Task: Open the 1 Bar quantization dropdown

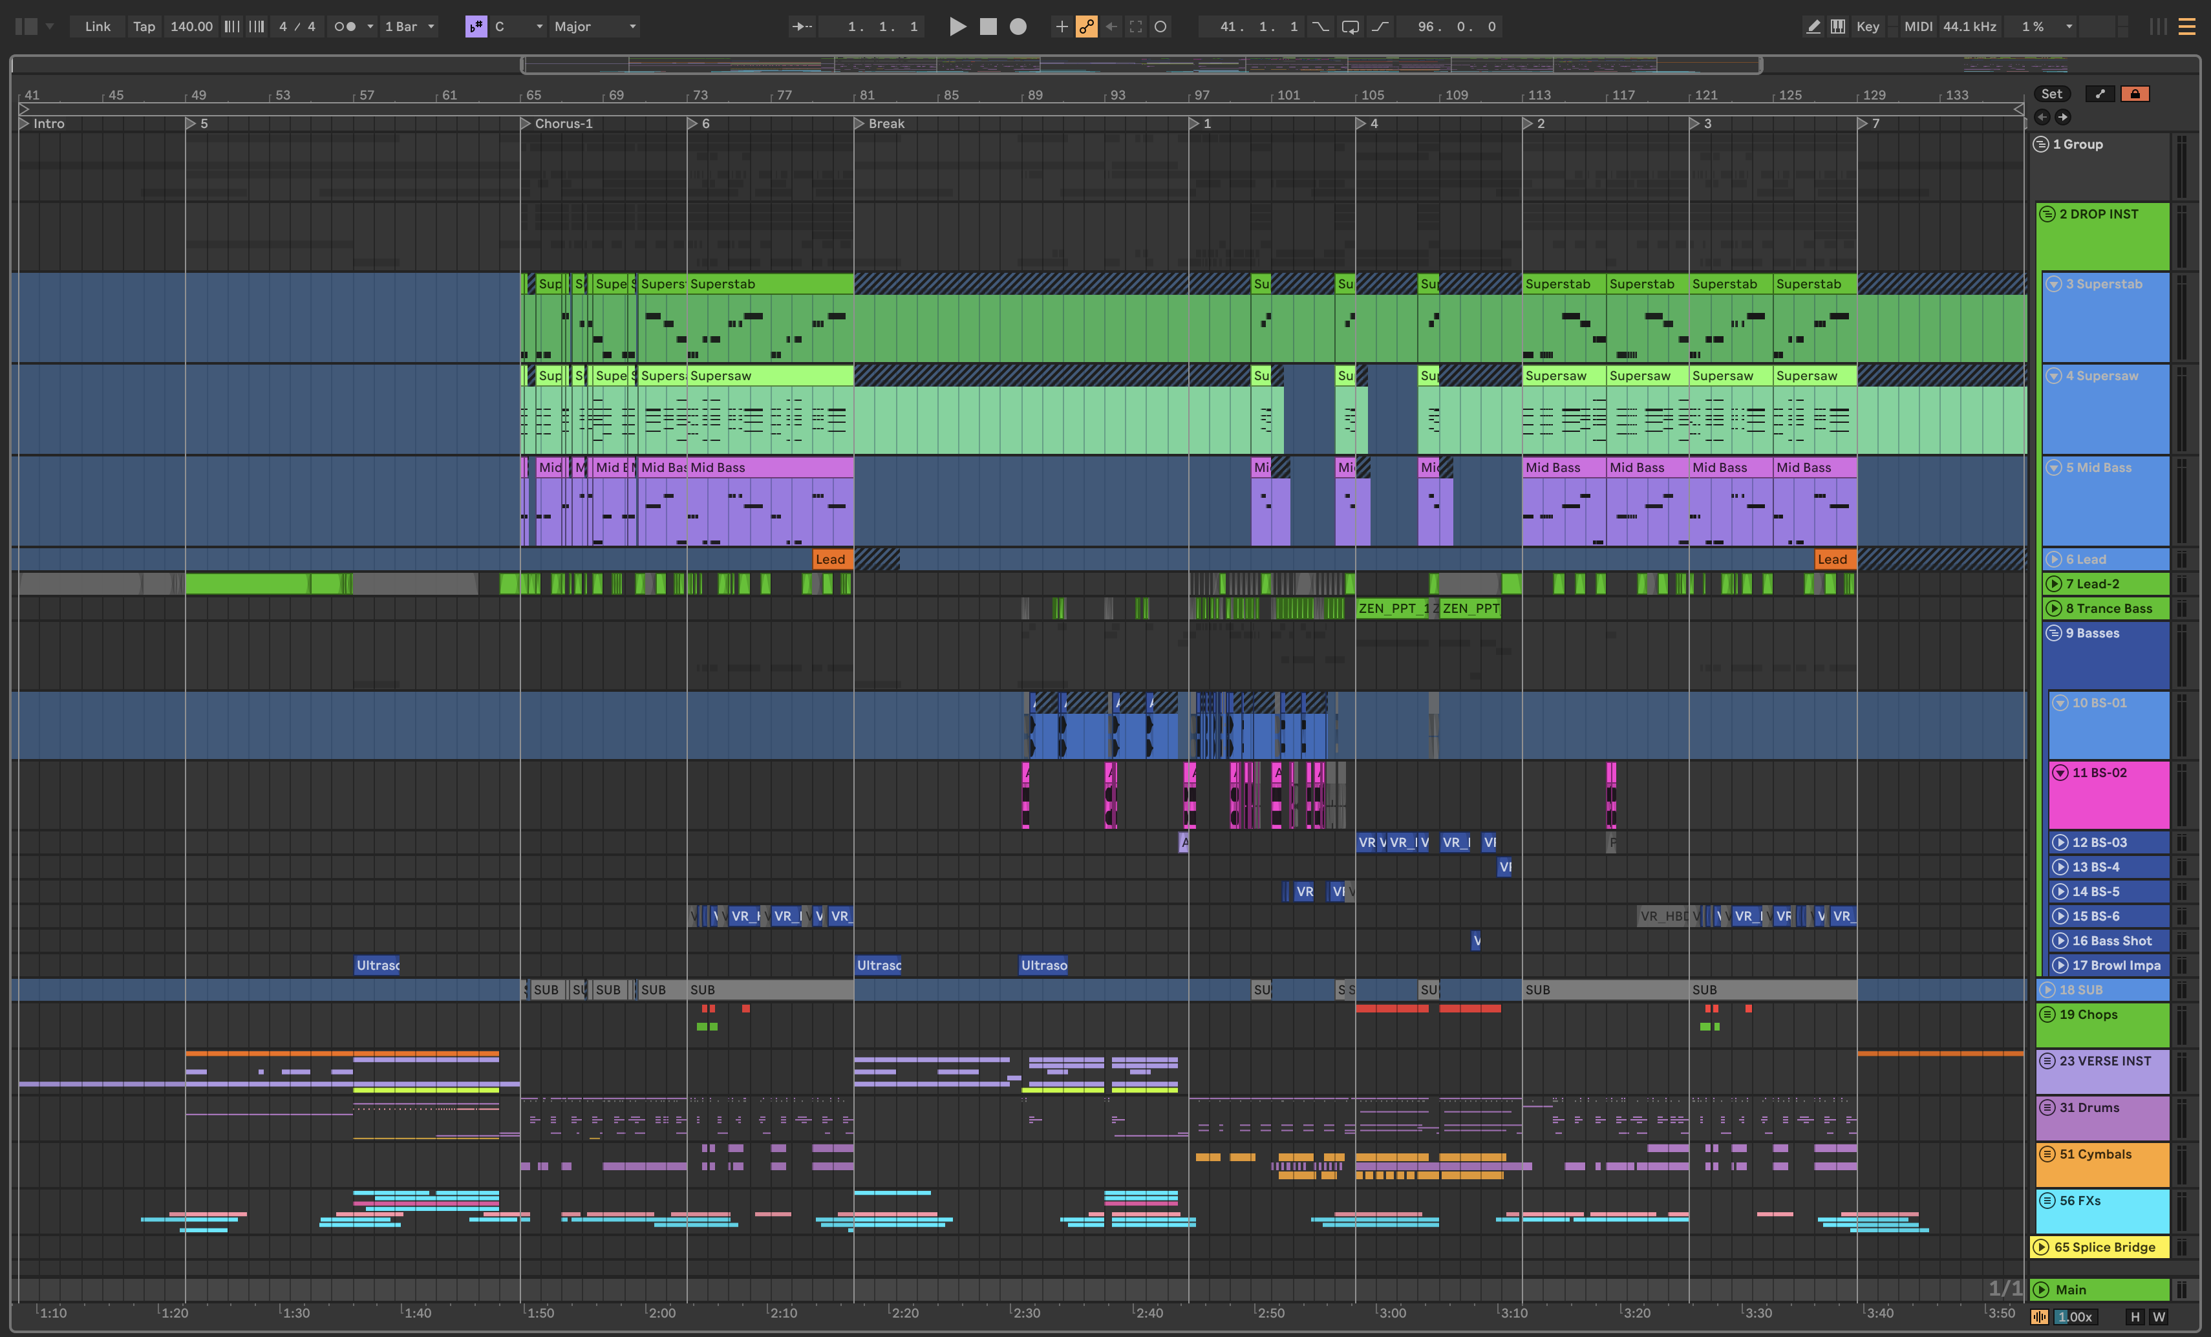Action: (409, 27)
